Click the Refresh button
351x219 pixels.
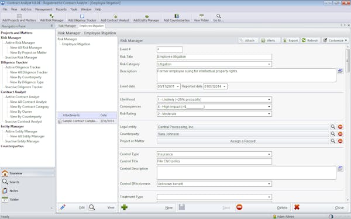pyautogui.click(x=310, y=40)
